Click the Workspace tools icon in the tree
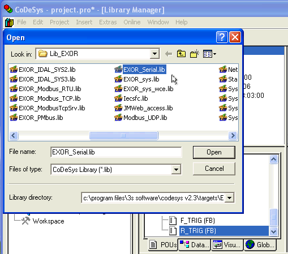The height and width of the screenshot is (254, 288). pos(25,221)
